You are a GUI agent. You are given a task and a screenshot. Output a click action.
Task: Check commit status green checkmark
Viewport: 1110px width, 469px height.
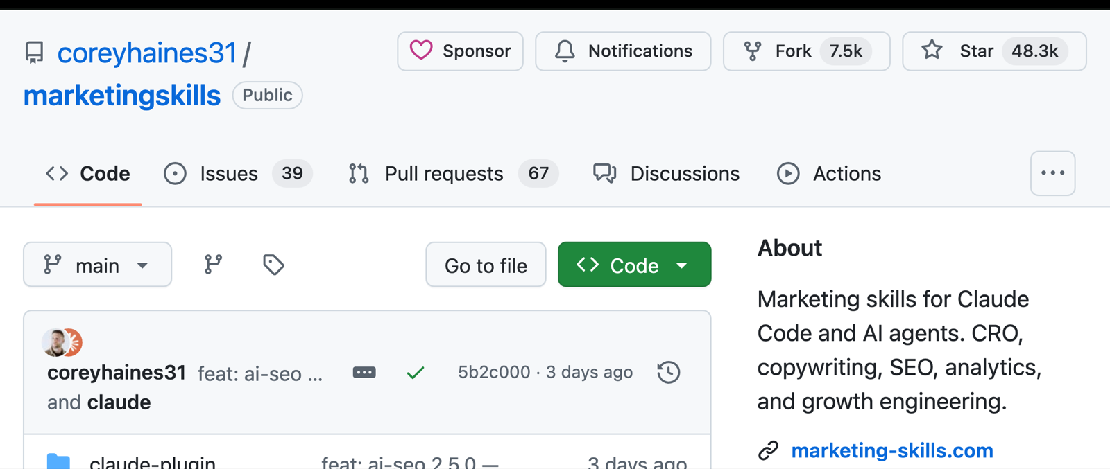pyautogui.click(x=416, y=373)
